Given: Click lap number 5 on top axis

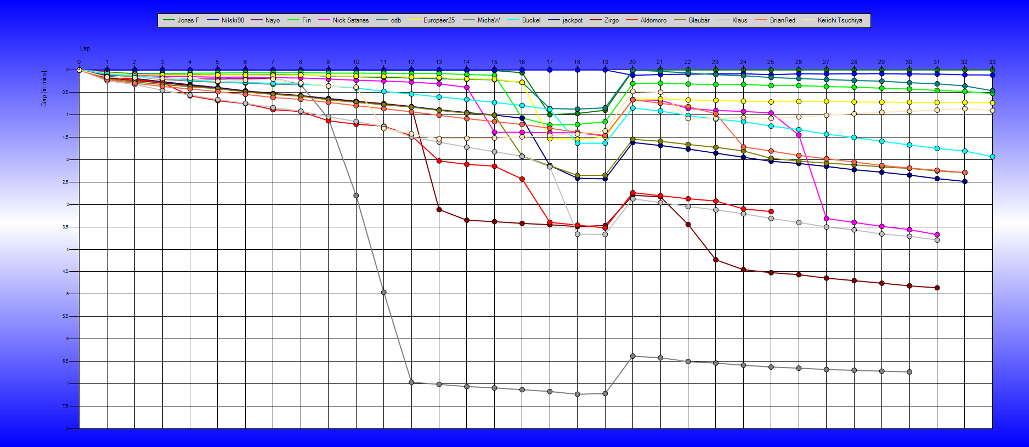Looking at the screenshot, I should (217, 62).
